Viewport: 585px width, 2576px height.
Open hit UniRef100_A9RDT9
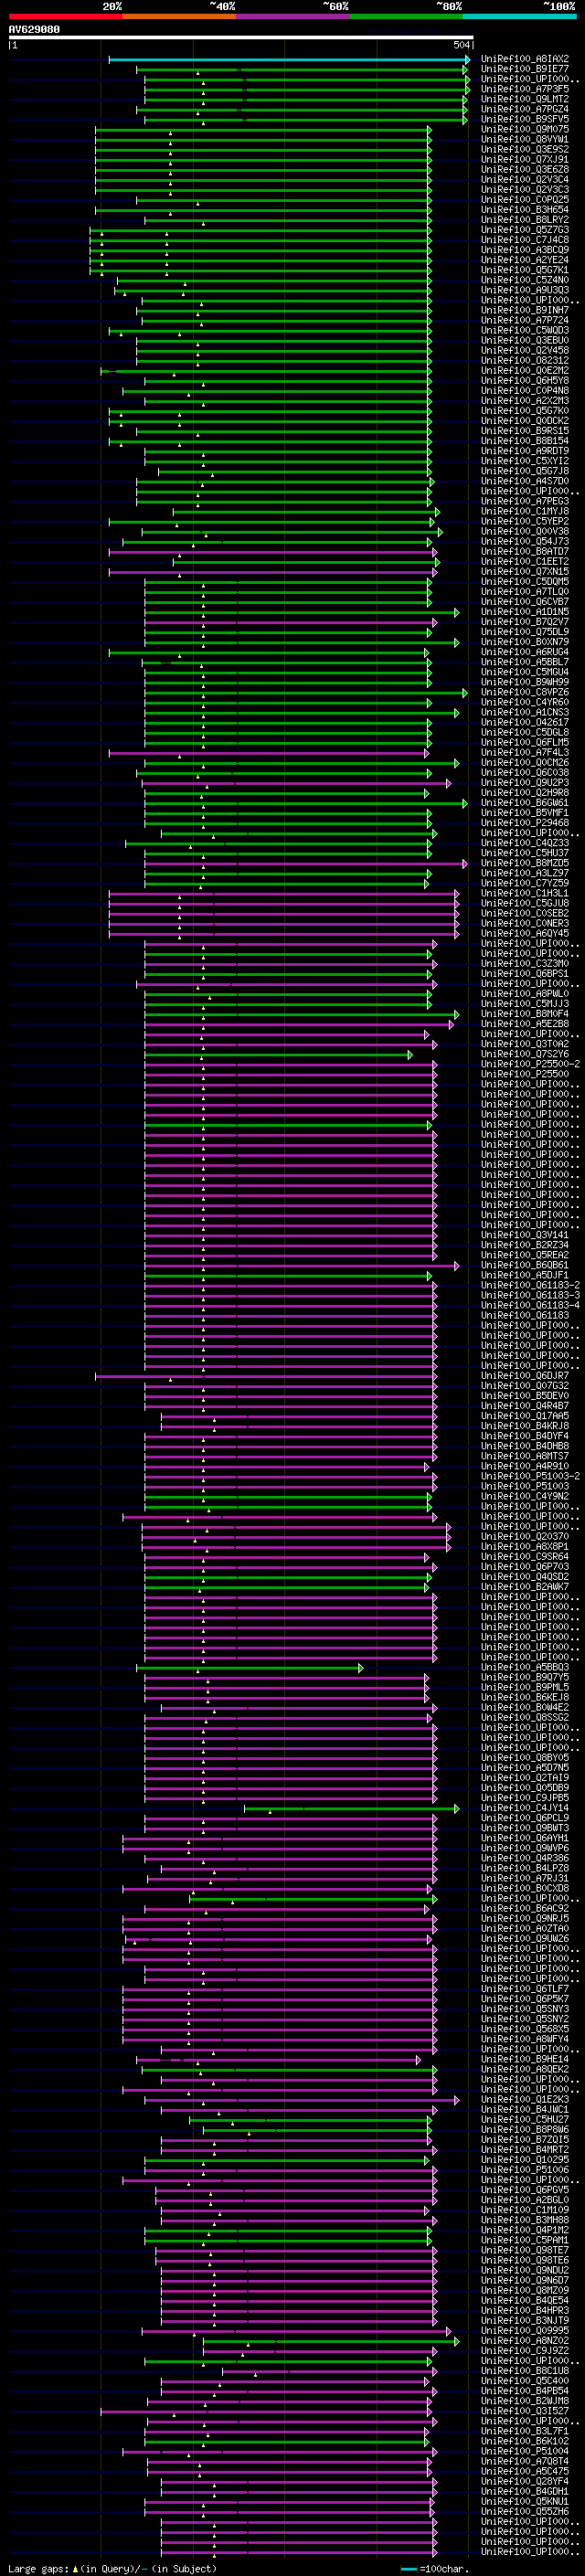pyautogui.click(x=524, y=451)
